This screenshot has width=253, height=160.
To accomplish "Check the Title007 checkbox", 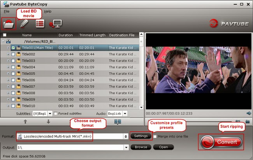I will [x=13, y=87].
